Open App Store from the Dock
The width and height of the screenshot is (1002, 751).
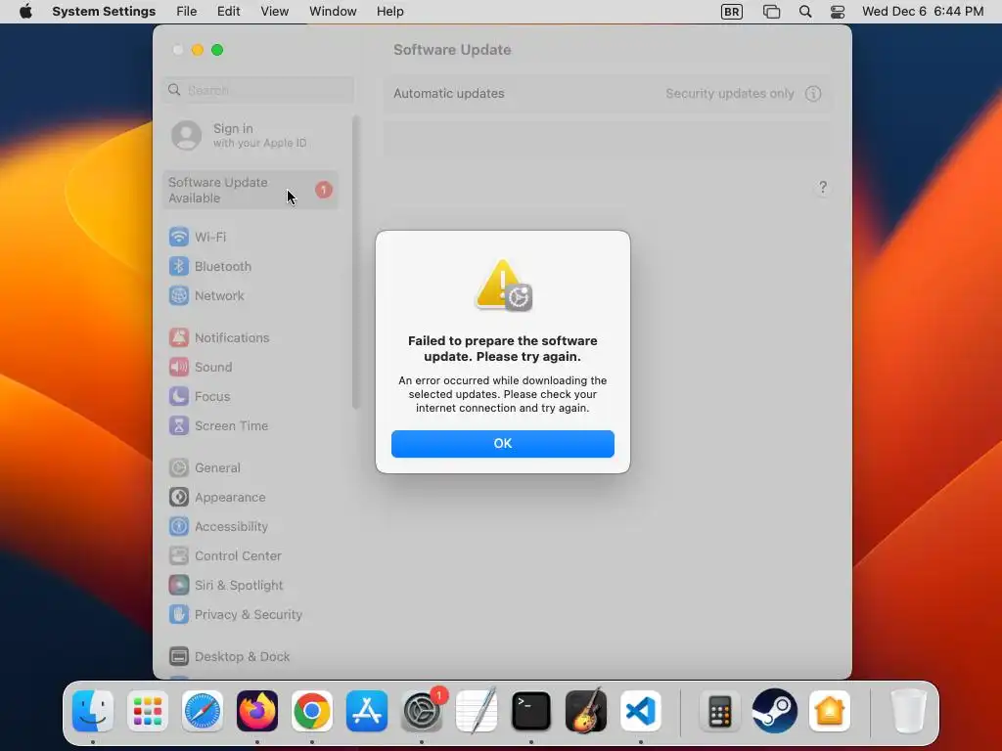point(367,711)
